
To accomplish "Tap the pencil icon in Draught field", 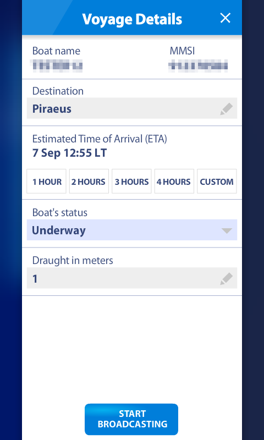I will 227,279.
